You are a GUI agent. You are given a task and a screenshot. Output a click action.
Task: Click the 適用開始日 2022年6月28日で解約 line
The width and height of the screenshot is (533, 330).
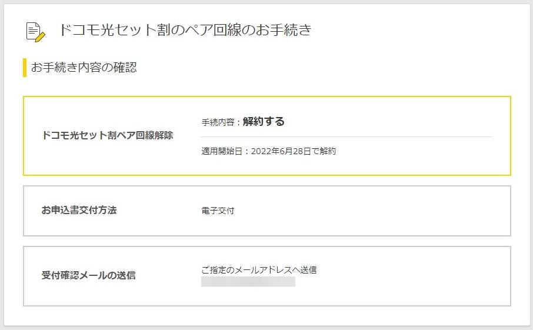pyautogui.click(x=268, y=151)
